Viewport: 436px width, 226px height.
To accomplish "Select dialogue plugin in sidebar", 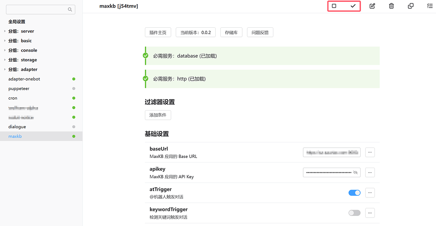I will [x=41, y=127].
